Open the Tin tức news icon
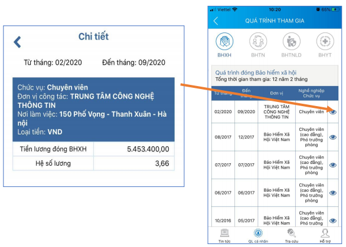This screenshot has height=247, width=346. click(x=224, y=233)
